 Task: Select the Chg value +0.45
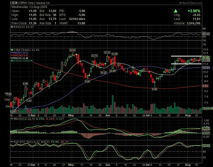tap(196, 15)
